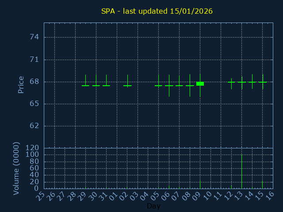Click the volume tick label 100
283x212 pixels.
tap(33, 155)
